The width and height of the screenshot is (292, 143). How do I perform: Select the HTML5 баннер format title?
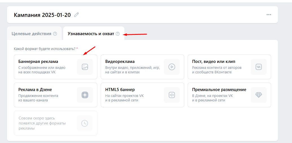120,90
